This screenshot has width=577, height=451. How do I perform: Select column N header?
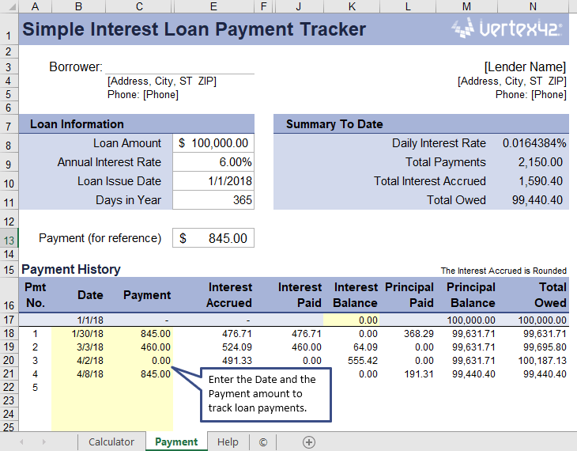(x=533, y=6)
